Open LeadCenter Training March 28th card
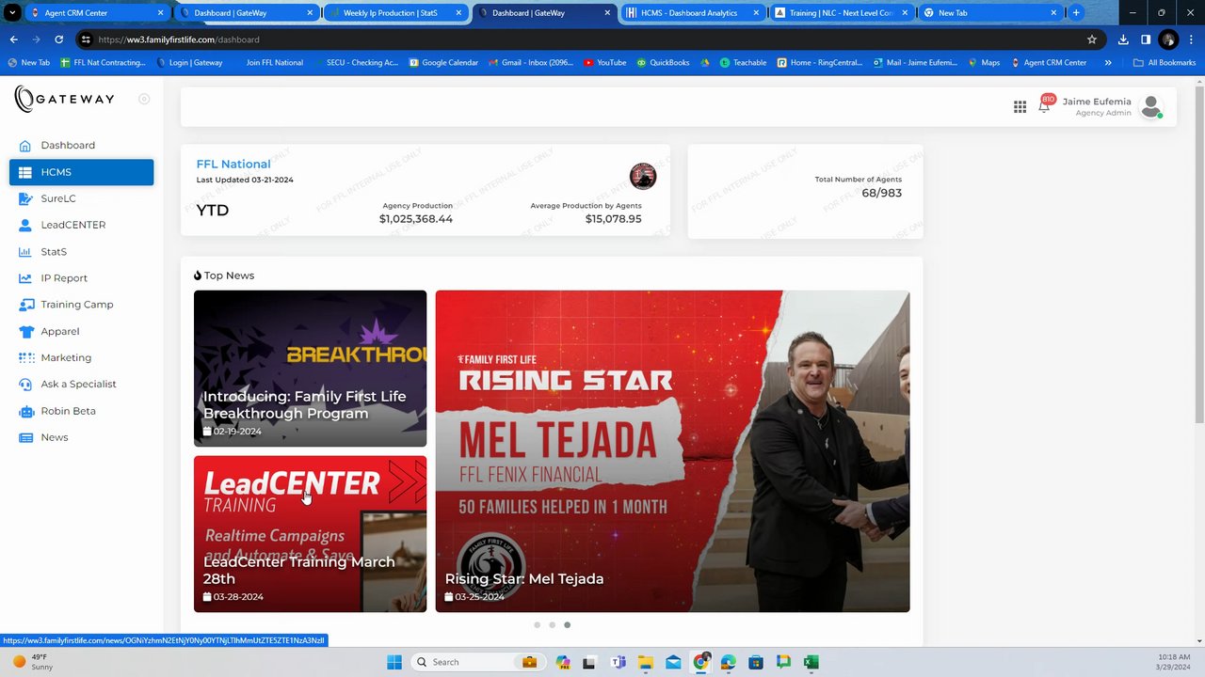1205x677 pixels. pos(310,534)
